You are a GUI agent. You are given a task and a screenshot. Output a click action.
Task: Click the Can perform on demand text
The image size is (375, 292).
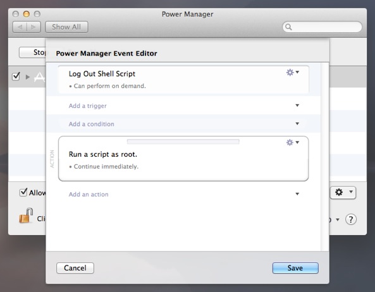tap(110, 86)
